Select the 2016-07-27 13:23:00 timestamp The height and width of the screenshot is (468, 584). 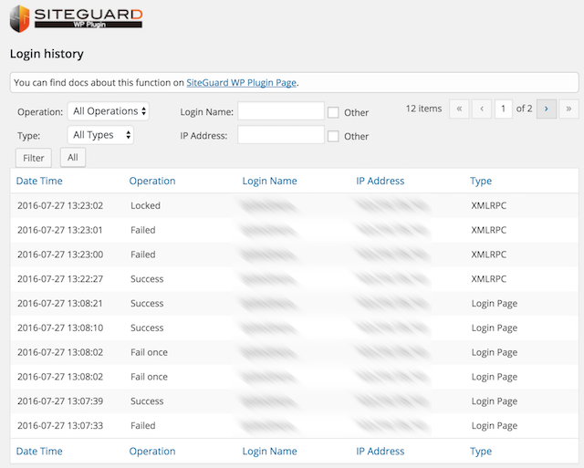pos(60,255)
